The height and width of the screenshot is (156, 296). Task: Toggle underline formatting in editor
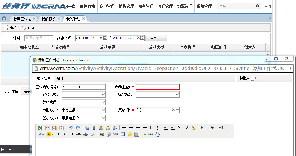[x=71, y=134]
